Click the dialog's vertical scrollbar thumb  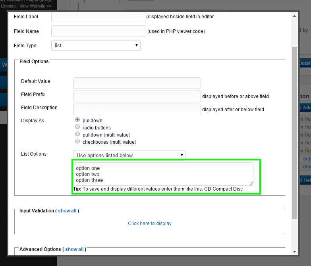[x=294, y=131]
